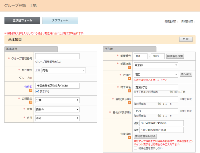Click the H icon under 物件名
200x153 pixels.
pyautogui.click(x=31, y=90)
